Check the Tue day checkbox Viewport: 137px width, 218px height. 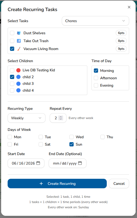pos(41,137)
